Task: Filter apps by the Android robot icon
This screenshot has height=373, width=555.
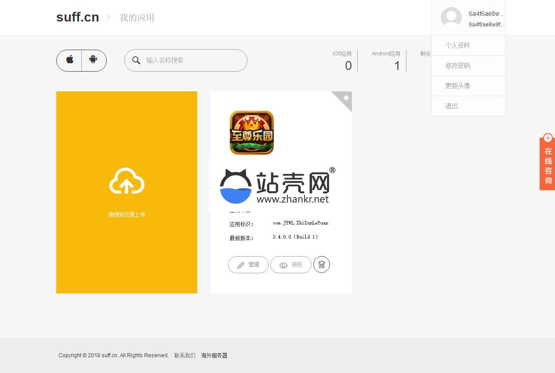Action: [93, 60]
